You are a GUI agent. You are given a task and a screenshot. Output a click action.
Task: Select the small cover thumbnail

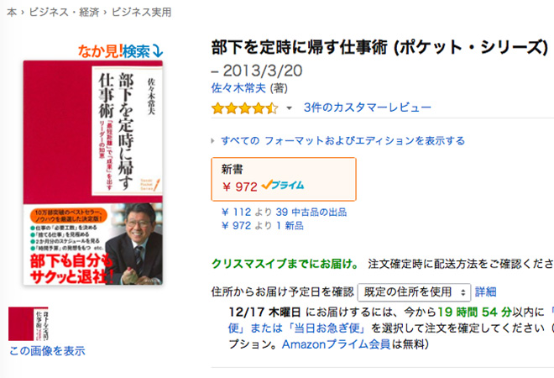(x=29, y=324)
